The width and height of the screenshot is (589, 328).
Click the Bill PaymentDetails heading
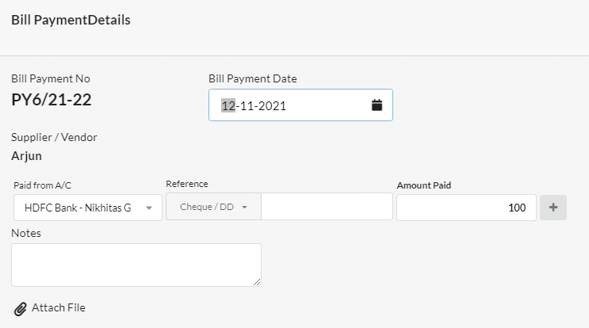[71, 20]
